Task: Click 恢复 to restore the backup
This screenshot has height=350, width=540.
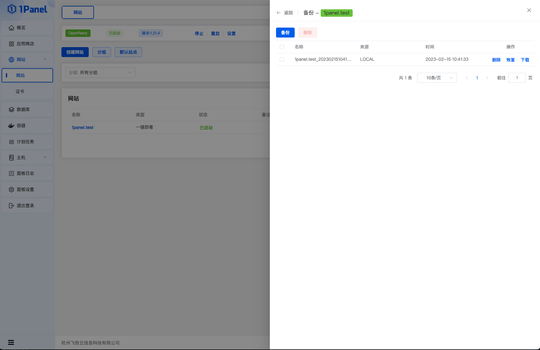Action: 511,60
